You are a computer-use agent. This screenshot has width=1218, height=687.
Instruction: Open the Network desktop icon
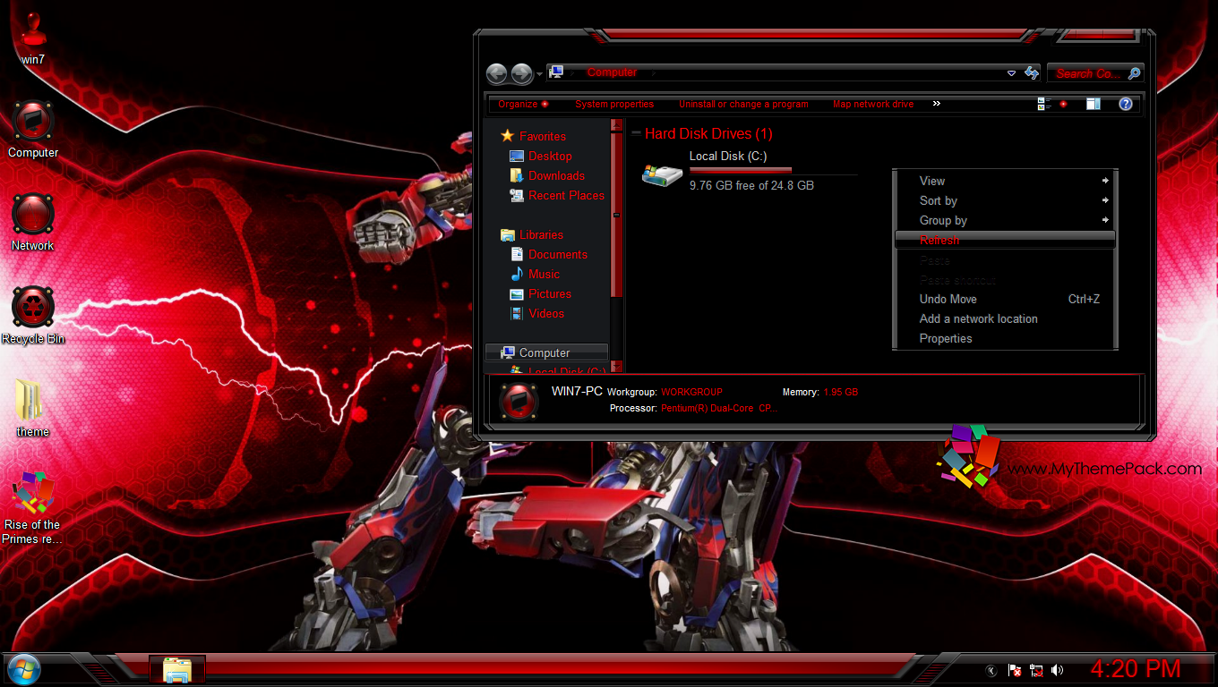33,222
